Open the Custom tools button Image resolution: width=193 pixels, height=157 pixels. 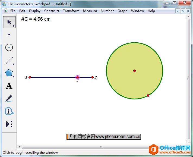click(x=9, y=124)
